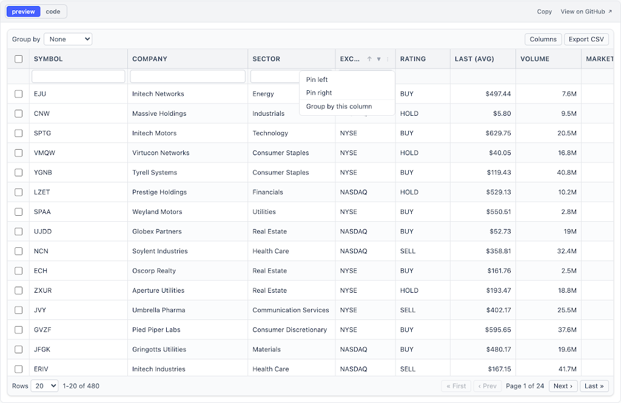Choose Pin left from column menu

(347, 79)
